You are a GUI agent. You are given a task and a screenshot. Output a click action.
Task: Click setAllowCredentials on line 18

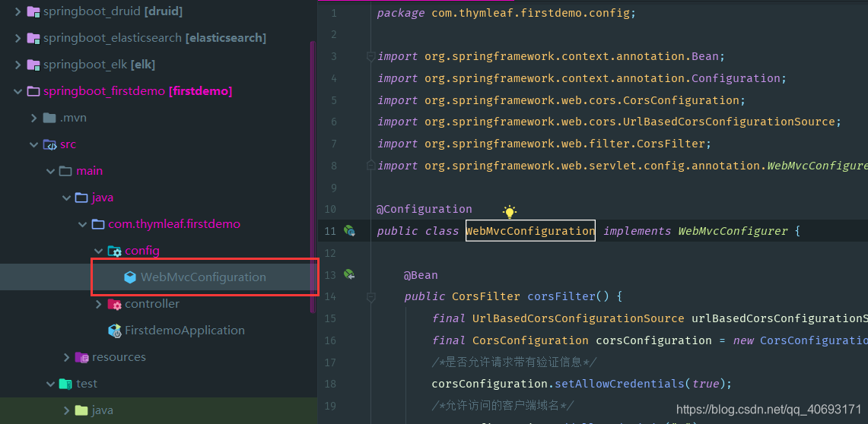(x=619, y=384)
